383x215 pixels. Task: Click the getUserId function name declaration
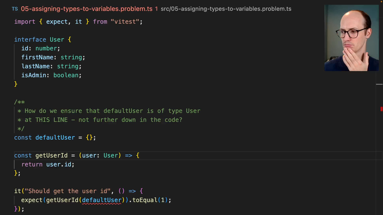51,155
